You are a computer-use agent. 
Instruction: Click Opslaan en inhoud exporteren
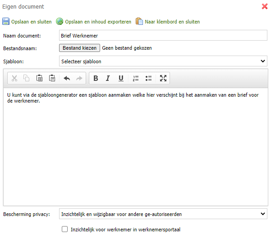(x=93, y=22)
